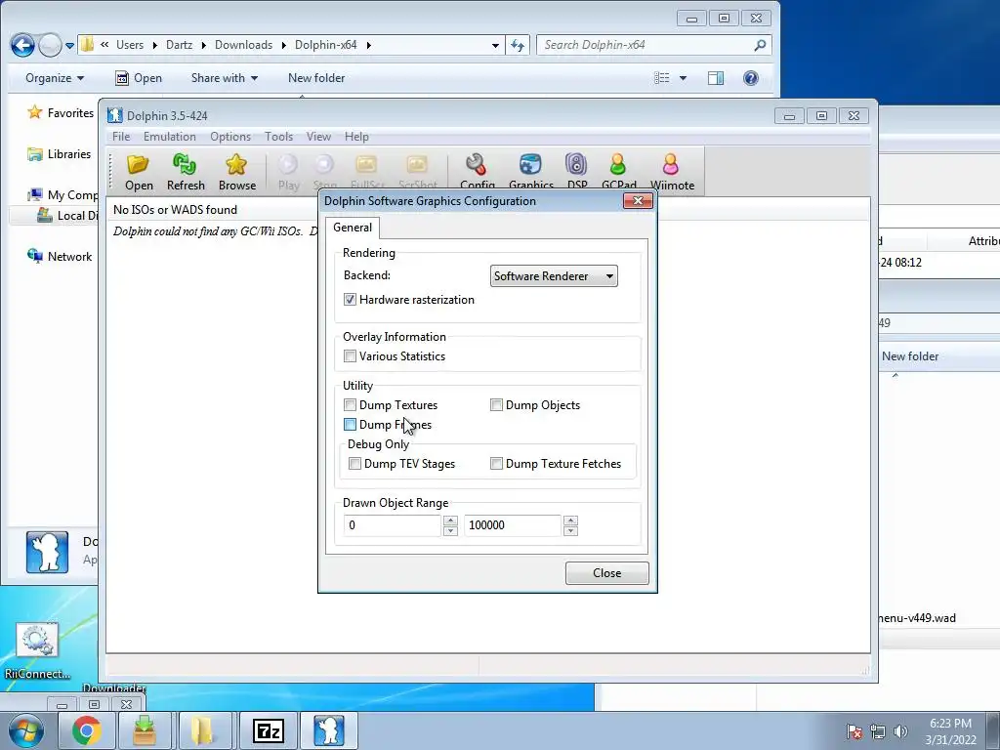Open GCPad settings icon in Dolphin toolbar
Screen dimensions: 1000x750
pos(618,171)
